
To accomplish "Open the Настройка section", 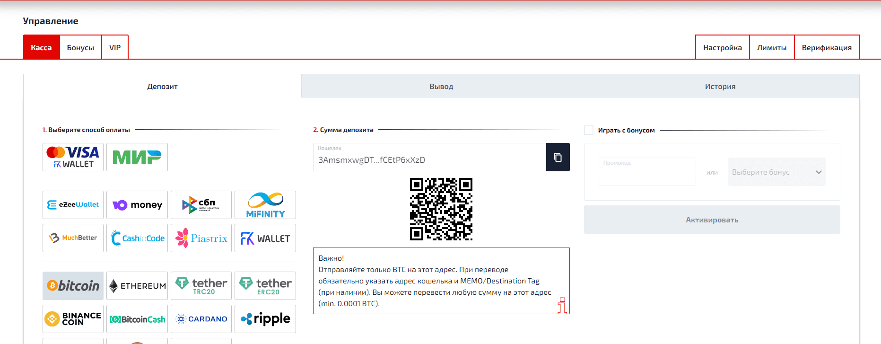I will pos(723,47).
